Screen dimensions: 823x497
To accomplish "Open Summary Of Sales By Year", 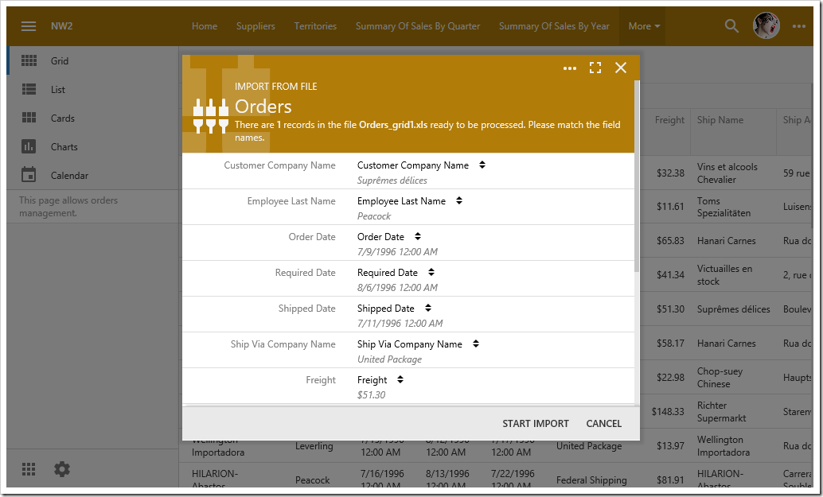I will [554, 26].
